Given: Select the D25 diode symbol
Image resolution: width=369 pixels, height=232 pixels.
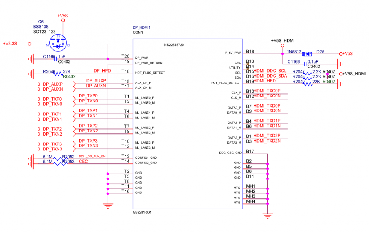Looking at the screenshot, I should coord(307,54).
